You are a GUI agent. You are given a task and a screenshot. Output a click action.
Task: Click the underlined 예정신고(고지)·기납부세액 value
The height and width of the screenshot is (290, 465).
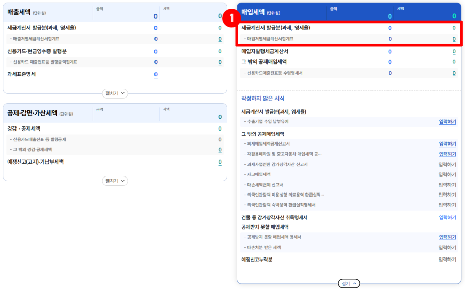pos(220,162)
